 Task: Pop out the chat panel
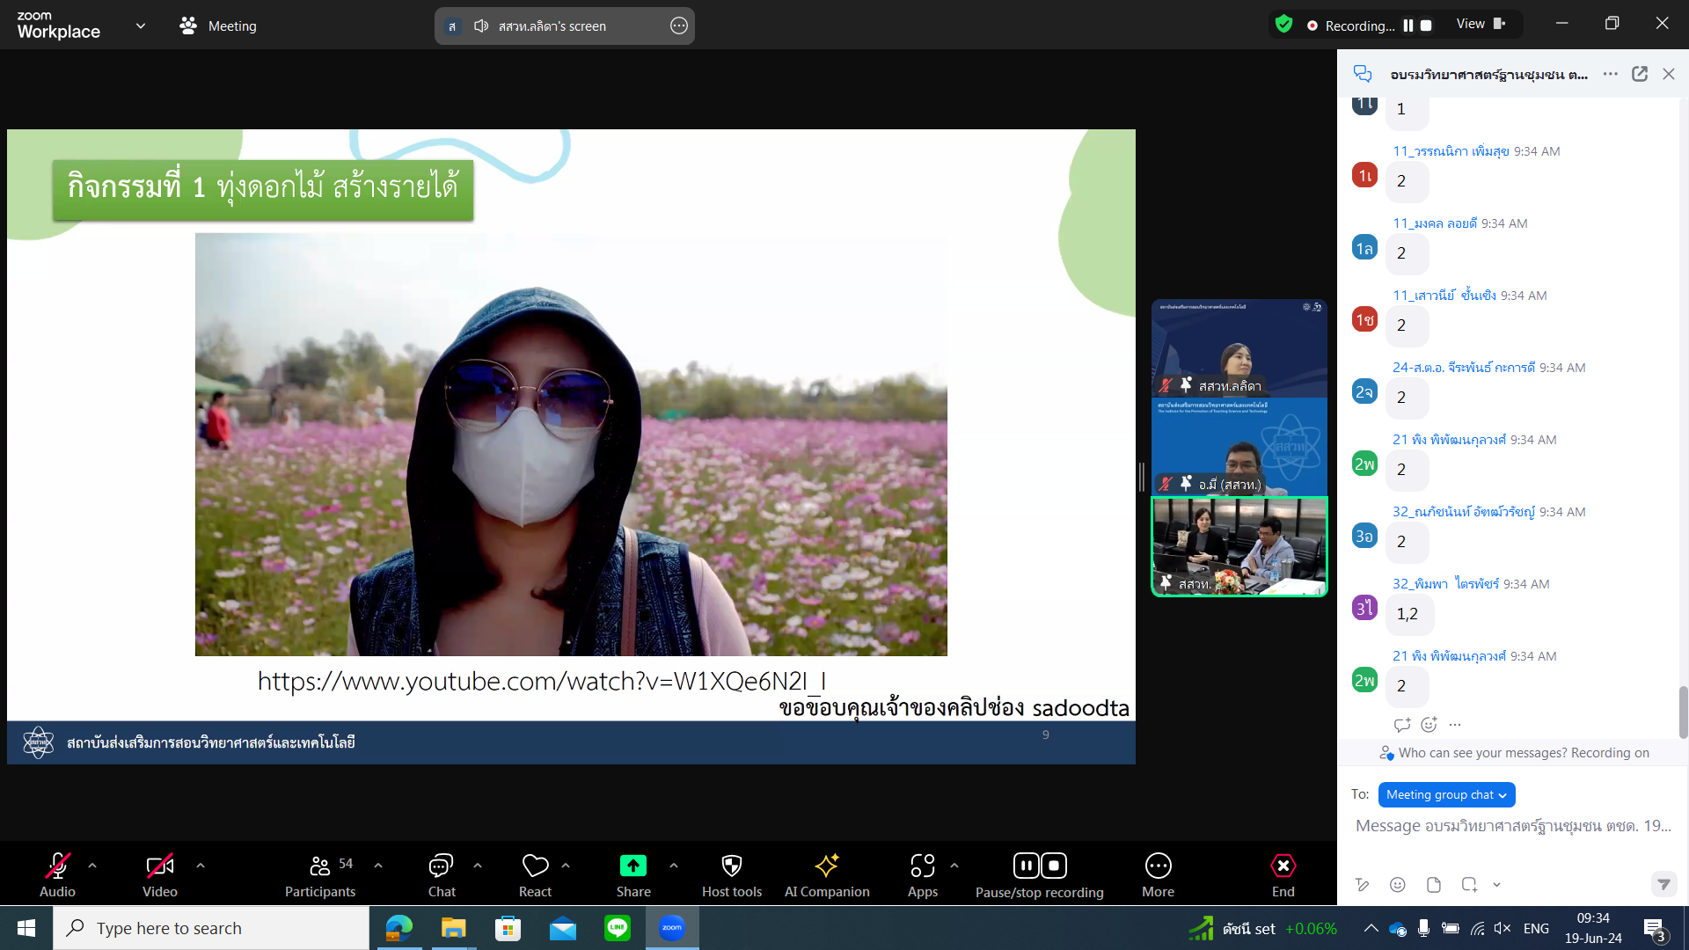click(x=1640, y=74)
